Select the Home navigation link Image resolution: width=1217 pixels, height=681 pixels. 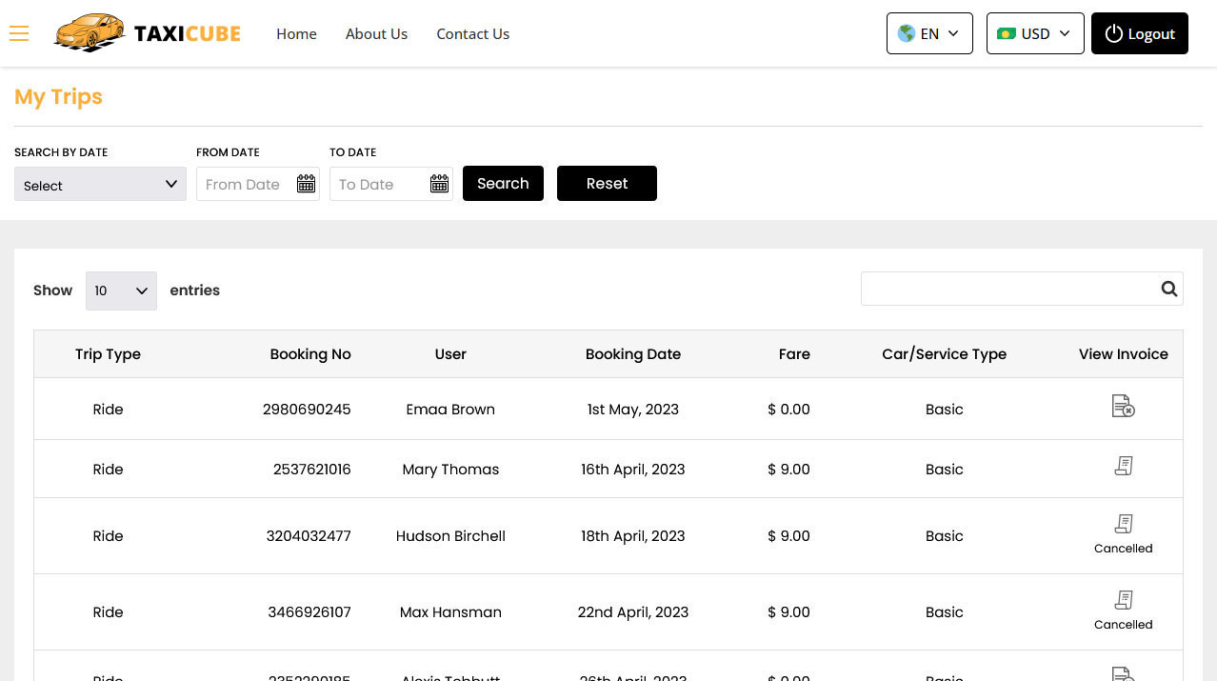[296, 33]
